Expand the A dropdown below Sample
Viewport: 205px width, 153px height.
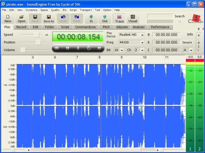click(x=191, y=50)
